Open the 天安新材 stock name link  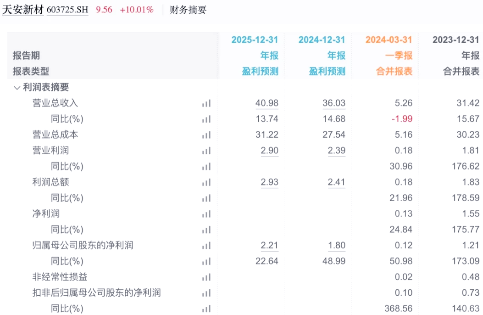22,10
